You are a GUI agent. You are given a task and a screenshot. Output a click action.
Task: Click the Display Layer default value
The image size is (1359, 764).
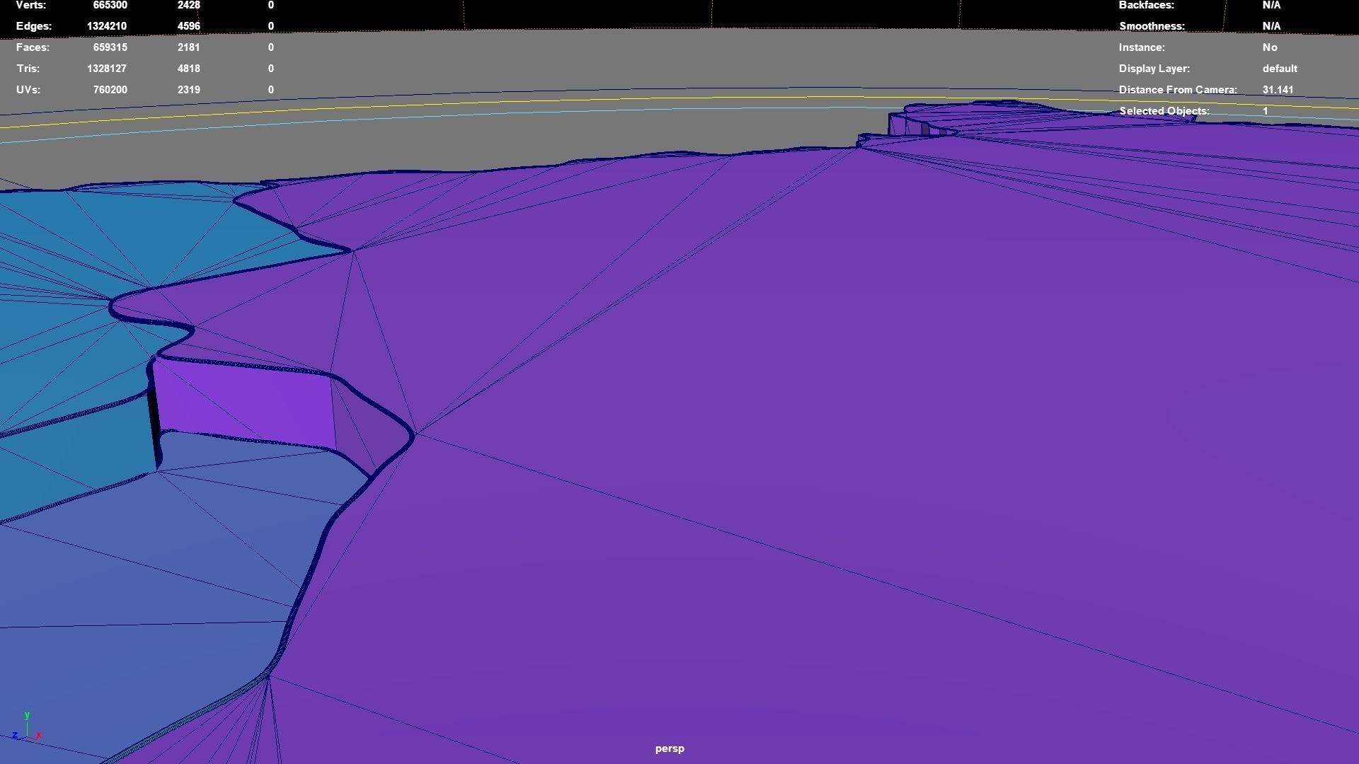point(1280,69)
